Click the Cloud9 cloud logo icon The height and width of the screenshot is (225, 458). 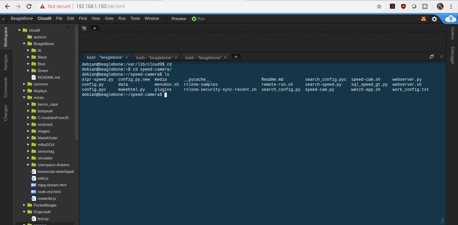(x=451, y=19)
